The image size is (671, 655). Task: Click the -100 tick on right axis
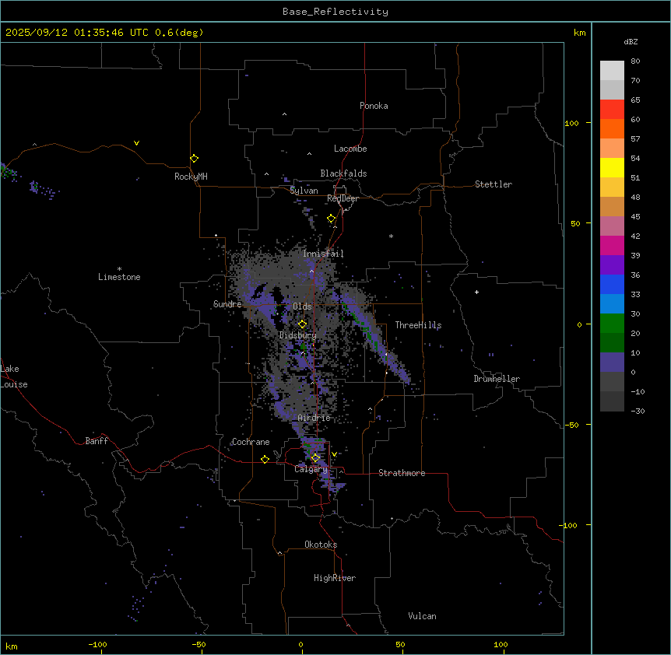(569, 525)
